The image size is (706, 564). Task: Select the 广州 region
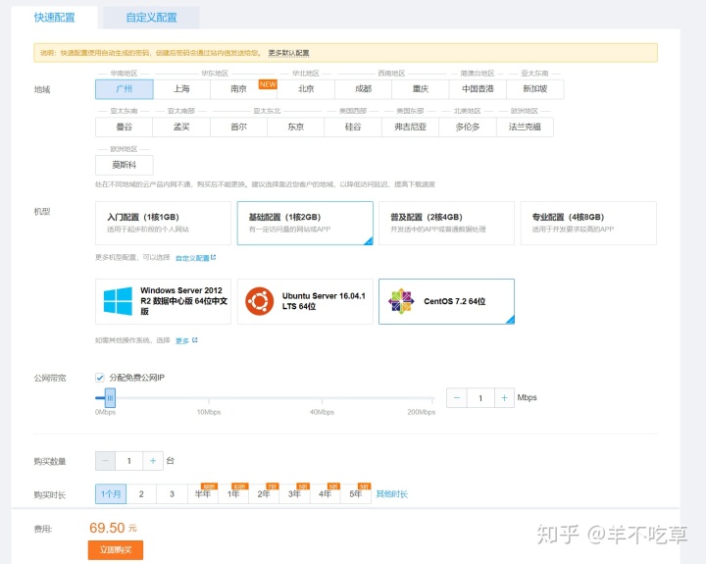[125, 89]
